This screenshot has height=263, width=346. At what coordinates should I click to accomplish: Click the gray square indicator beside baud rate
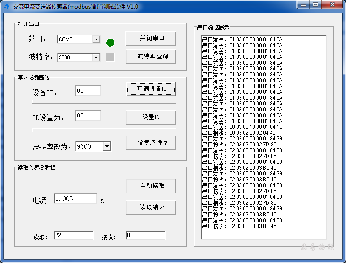(x=110, y=57)
